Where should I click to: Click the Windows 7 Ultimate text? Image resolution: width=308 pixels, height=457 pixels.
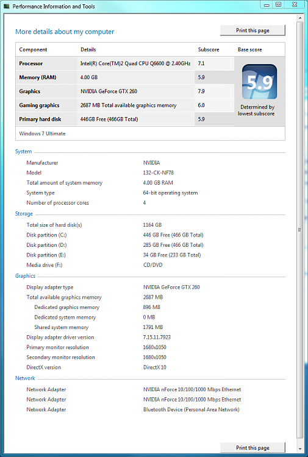(x=42, y=133)
